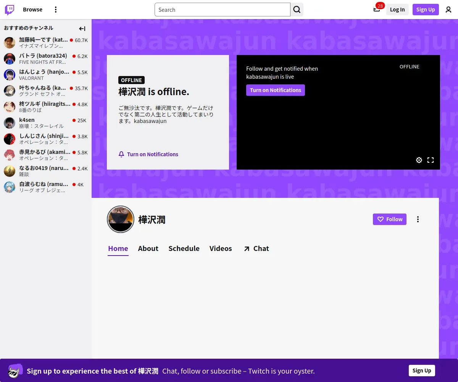This screenshot has width=458, height=382.
Task: Click the channel bio text ご無沙汰です
Action: click(x=166, y=115)
